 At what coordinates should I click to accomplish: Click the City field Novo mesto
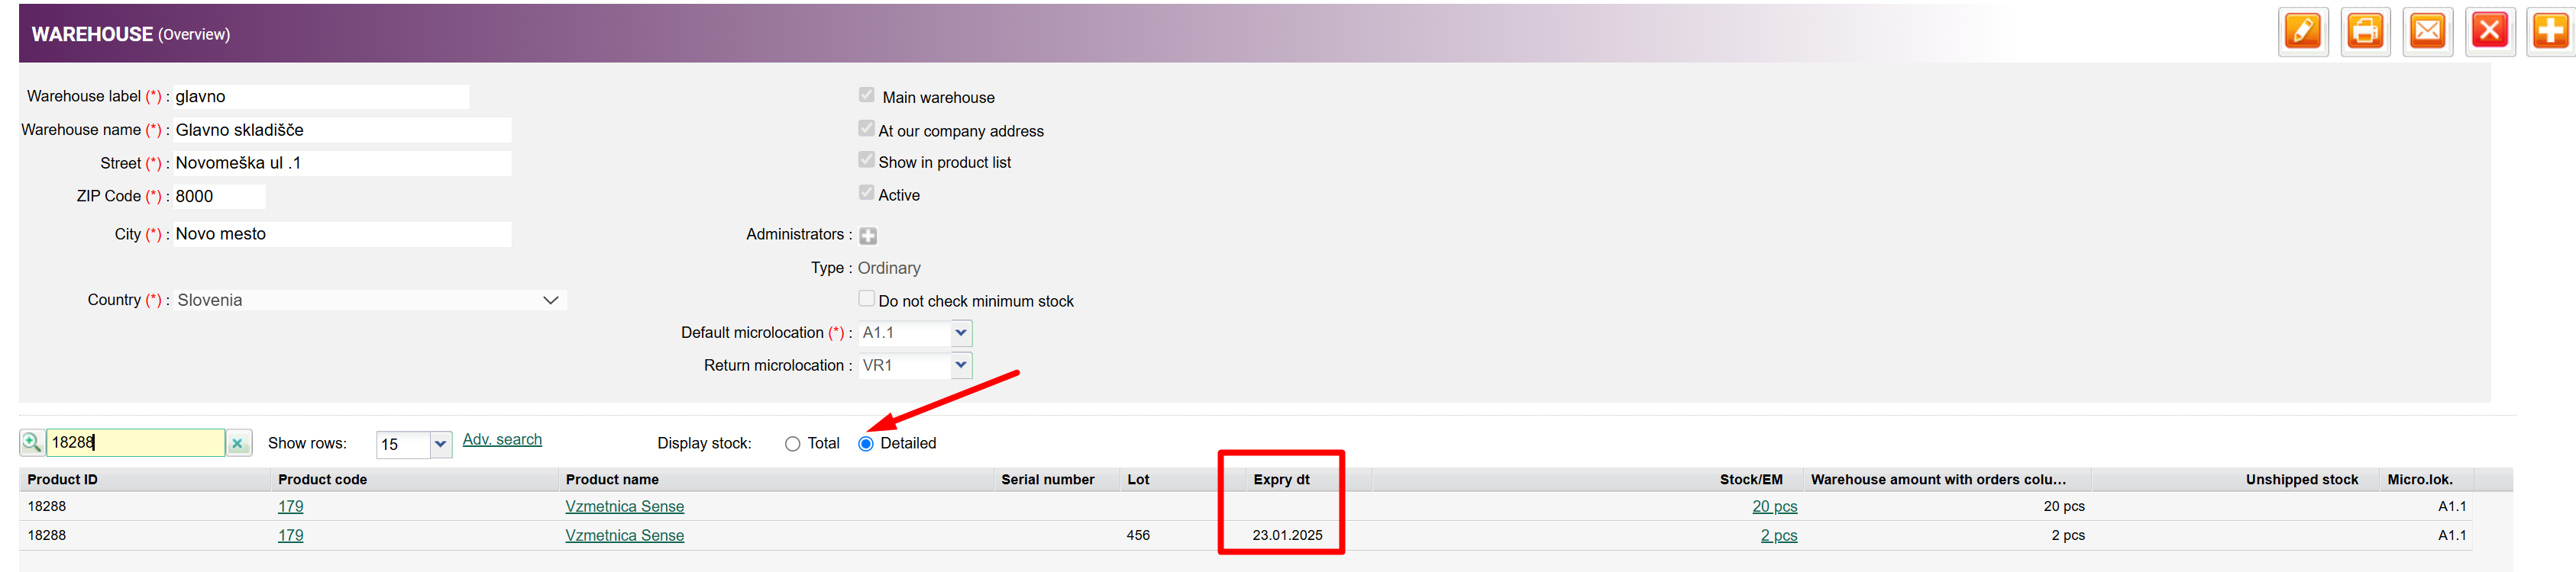point(342,233)
